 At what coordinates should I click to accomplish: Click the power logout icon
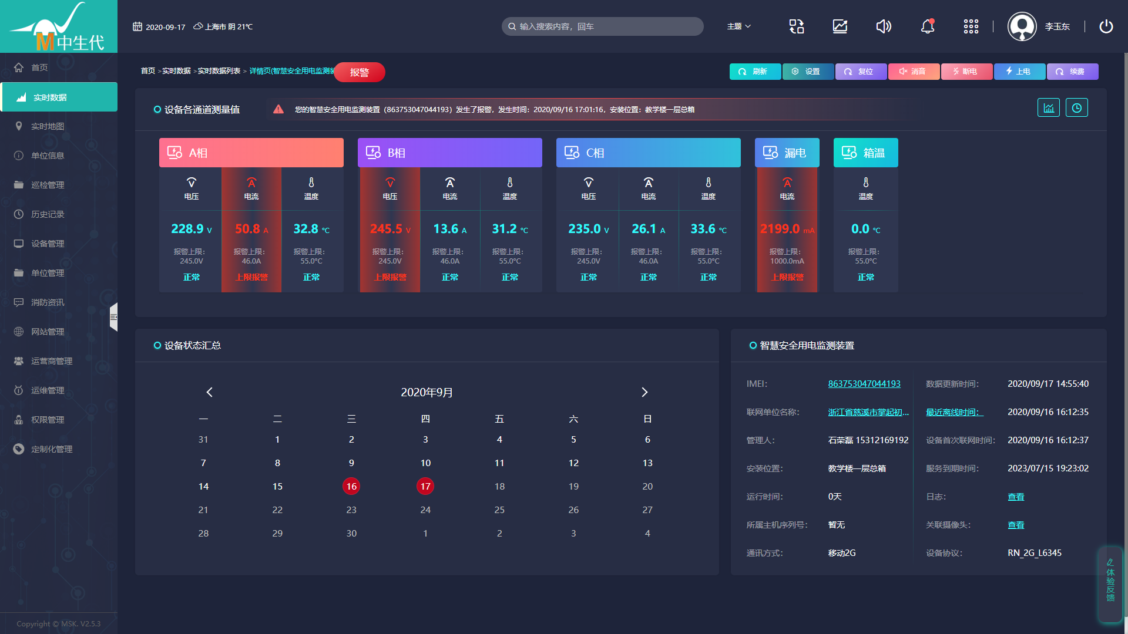pyautogui.click(x=1106, y=26)
